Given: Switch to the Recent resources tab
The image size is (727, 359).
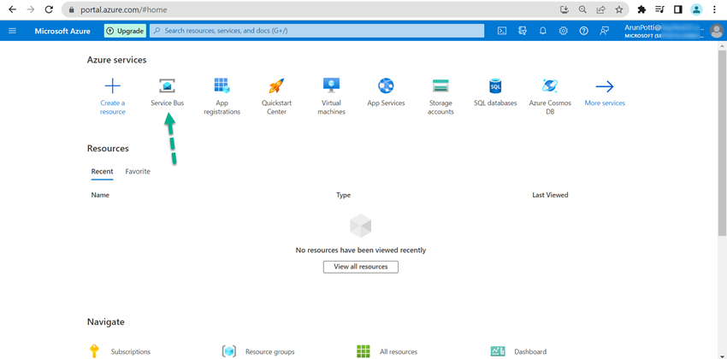Looking at the screenshot, I should [102, 172].
